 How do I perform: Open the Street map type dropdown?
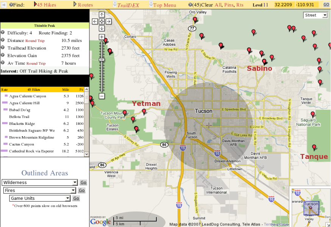(315, 15)
